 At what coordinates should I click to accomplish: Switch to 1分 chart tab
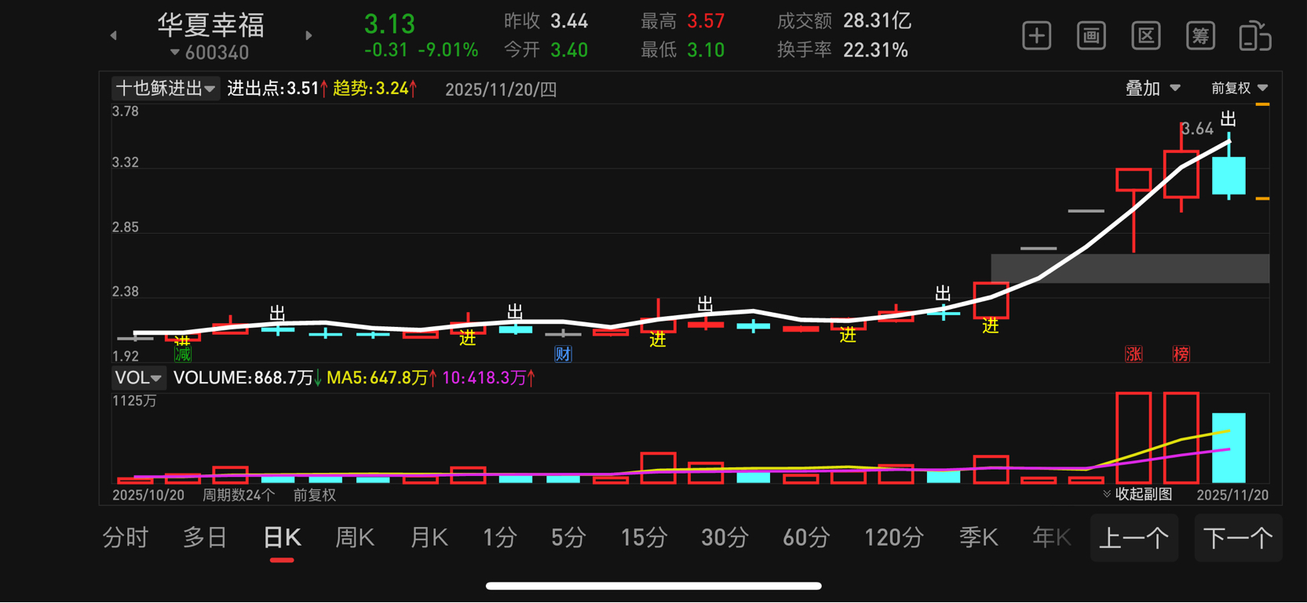coord(499,538)
